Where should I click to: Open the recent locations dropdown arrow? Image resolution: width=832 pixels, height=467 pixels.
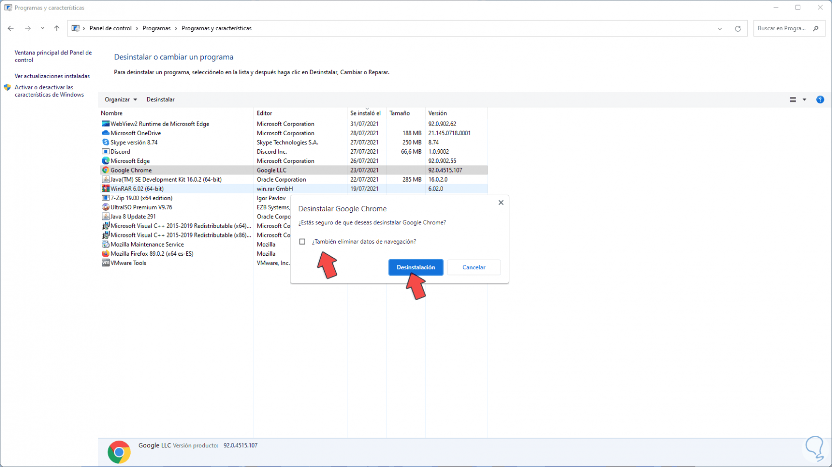42,28
